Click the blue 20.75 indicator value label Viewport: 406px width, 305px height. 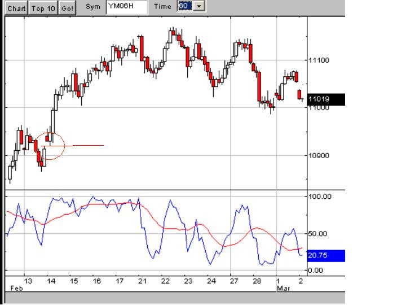click(326, 256)
